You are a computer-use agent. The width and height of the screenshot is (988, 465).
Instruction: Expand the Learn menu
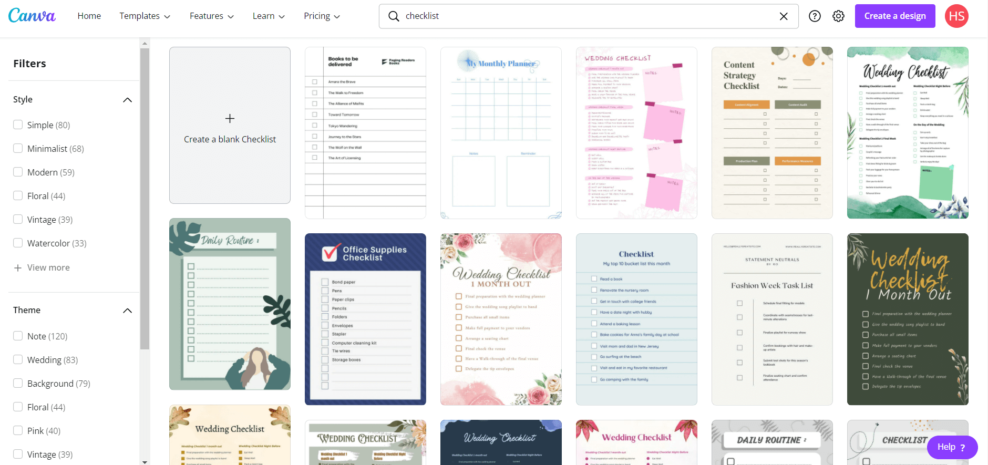click(269, 16)
